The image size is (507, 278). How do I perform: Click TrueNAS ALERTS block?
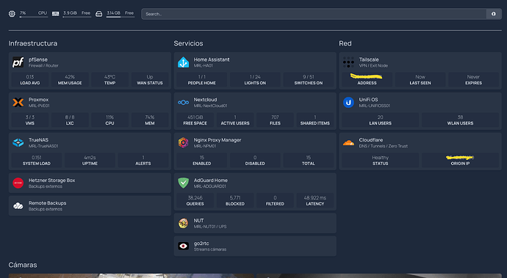pos(143,160)
